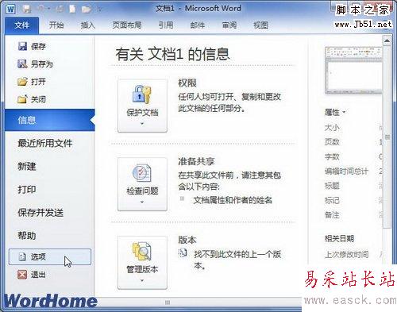The image size is (397, 312).
Task: Select 信息 (Info) in the sidebar
Action: [x=50, y=120]
